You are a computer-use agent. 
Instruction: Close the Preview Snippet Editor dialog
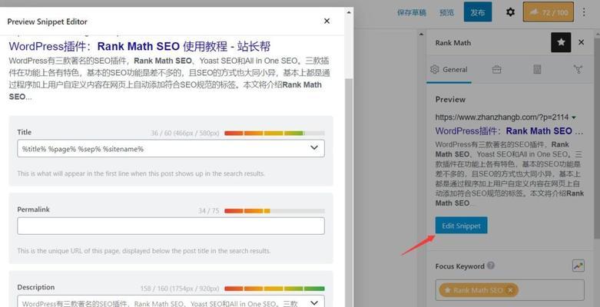coord(327,21)
